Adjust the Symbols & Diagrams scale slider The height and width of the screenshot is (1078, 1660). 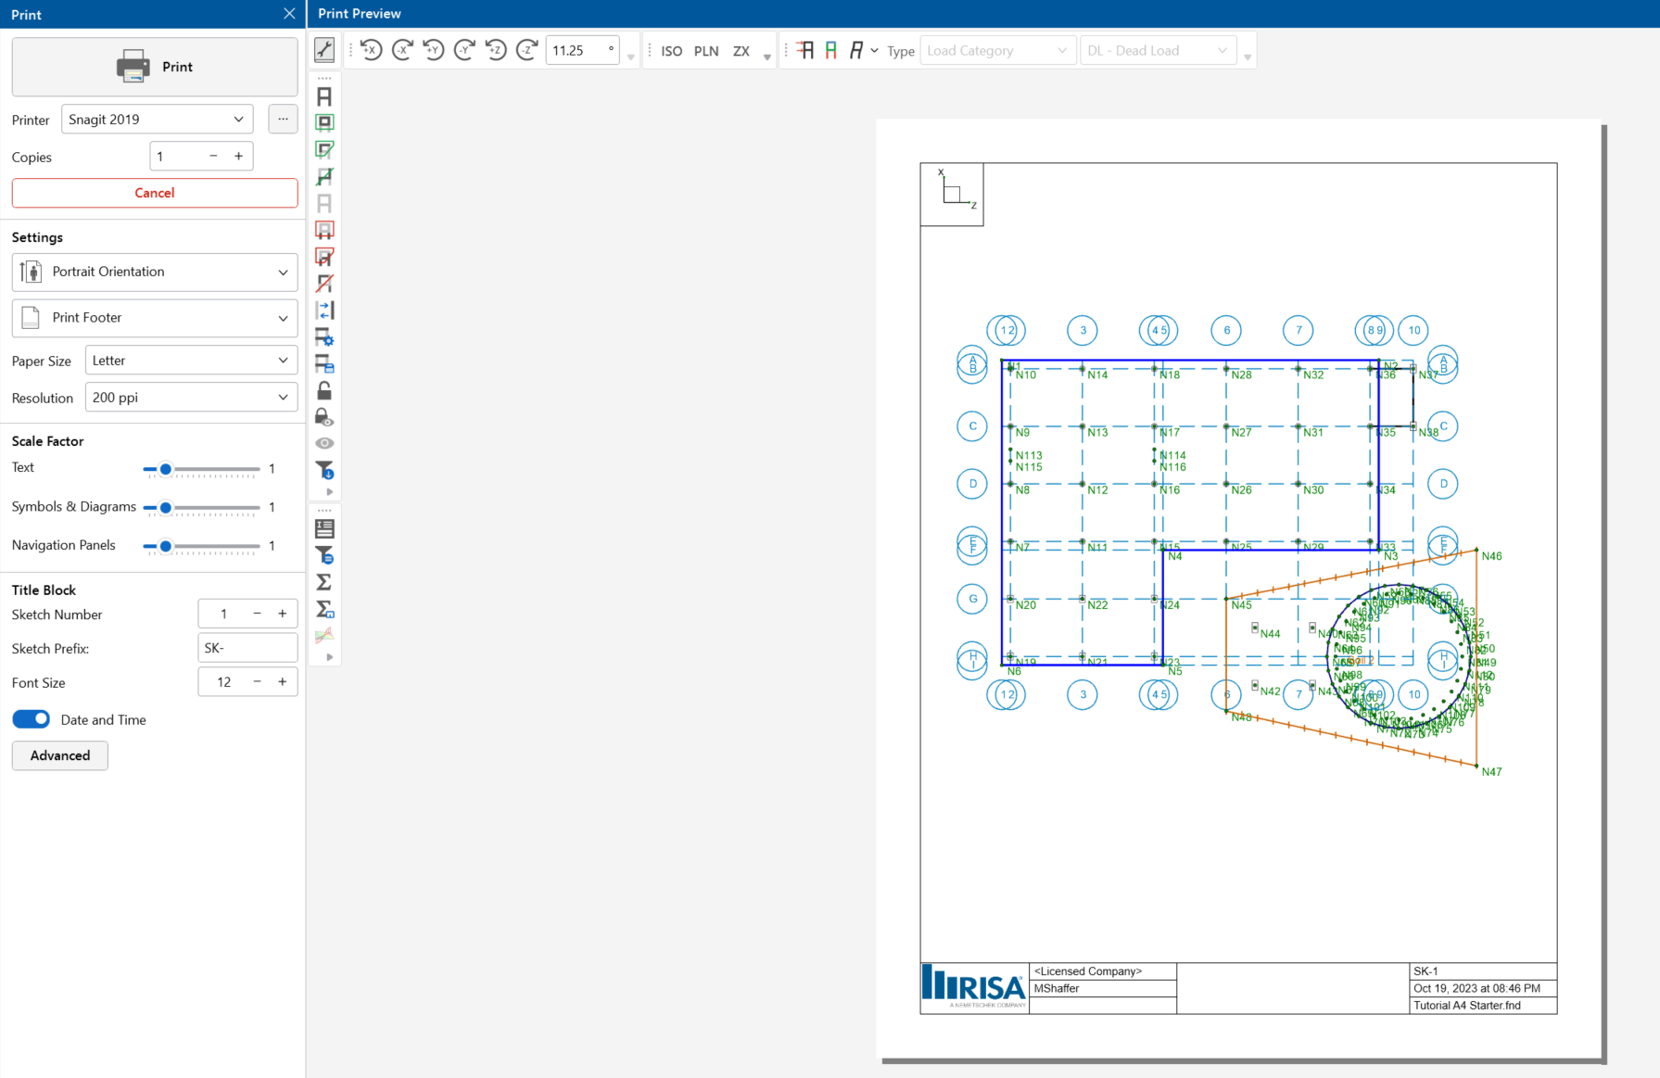pos(166,507)
